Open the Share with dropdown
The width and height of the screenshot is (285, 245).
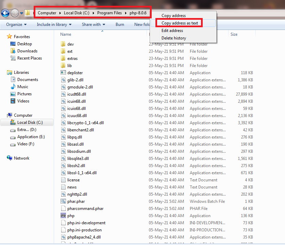(93, 24)
